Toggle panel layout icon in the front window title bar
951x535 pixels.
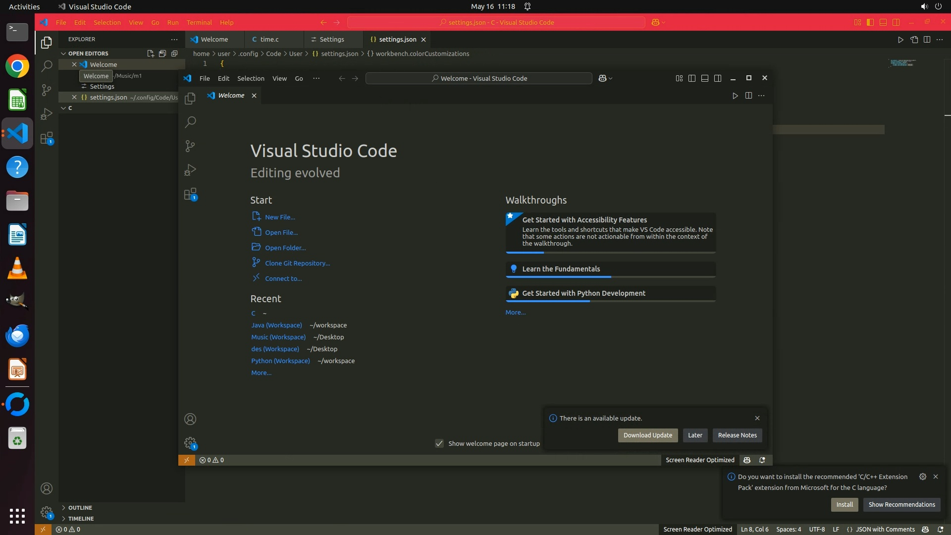(x=705, y=78)
